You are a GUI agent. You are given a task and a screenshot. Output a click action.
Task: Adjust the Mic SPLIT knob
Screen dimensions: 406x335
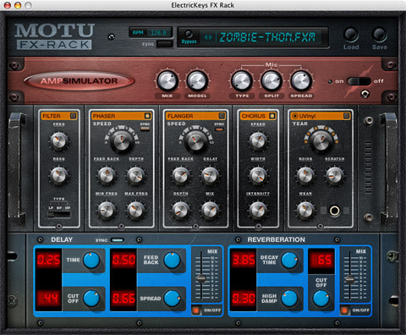click(272, 80)
